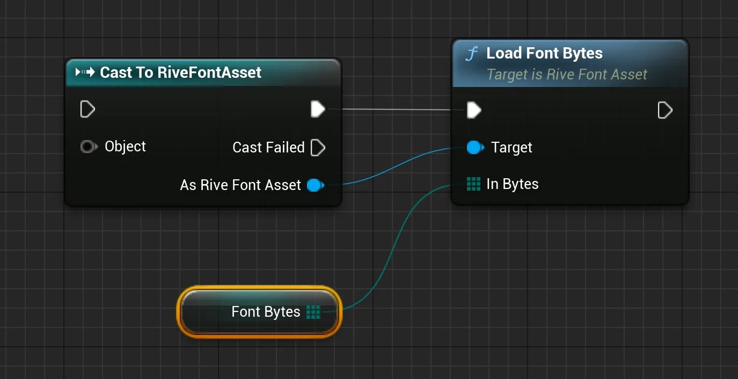738x379 pixels.
Task: Click the cast arrow icon in node header
Action: (85, 72)
